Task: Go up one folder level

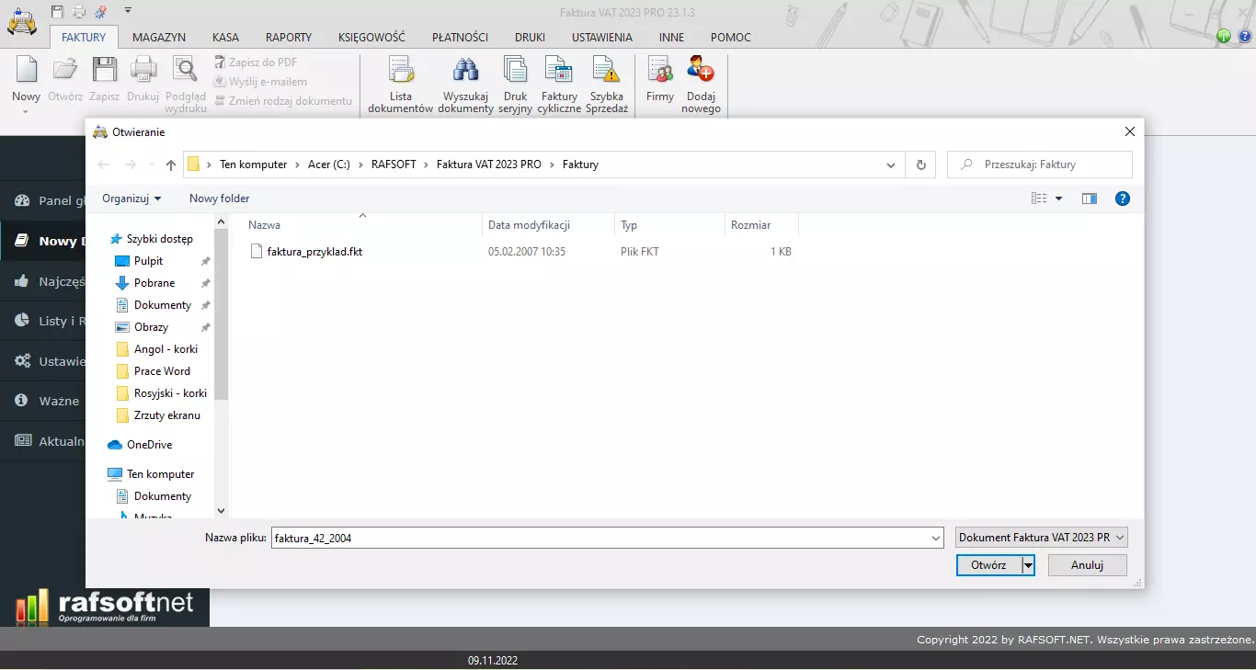Action: (171, 165)
